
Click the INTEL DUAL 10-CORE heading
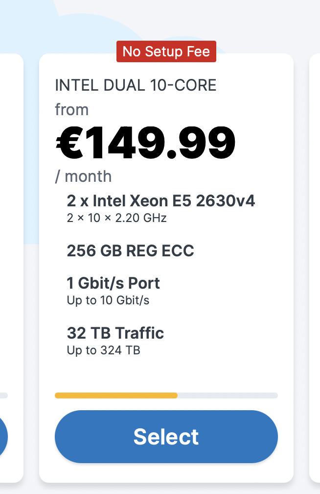point(136,85)
